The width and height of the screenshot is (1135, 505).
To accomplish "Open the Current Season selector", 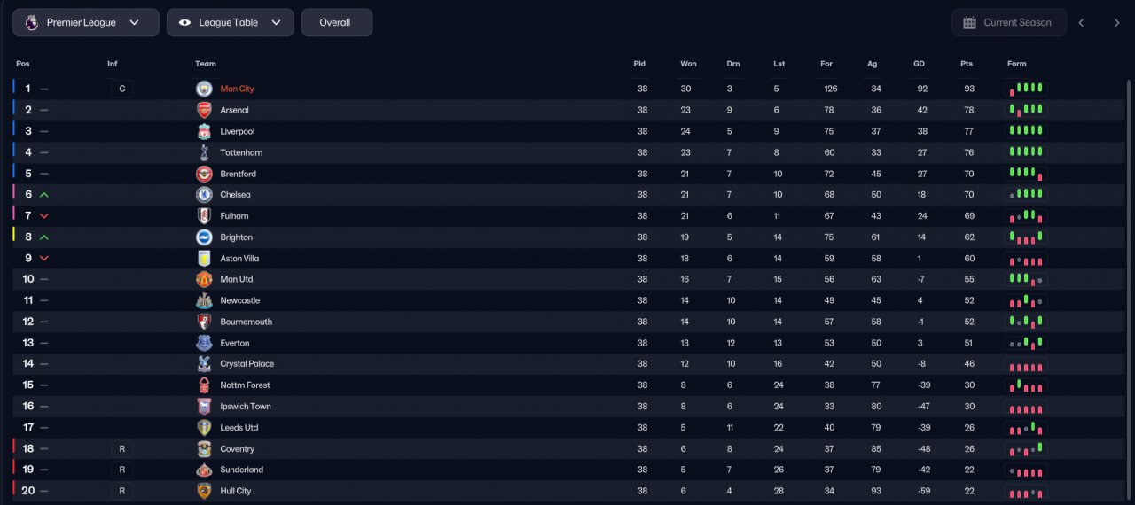I will (x=1009, y=22).
